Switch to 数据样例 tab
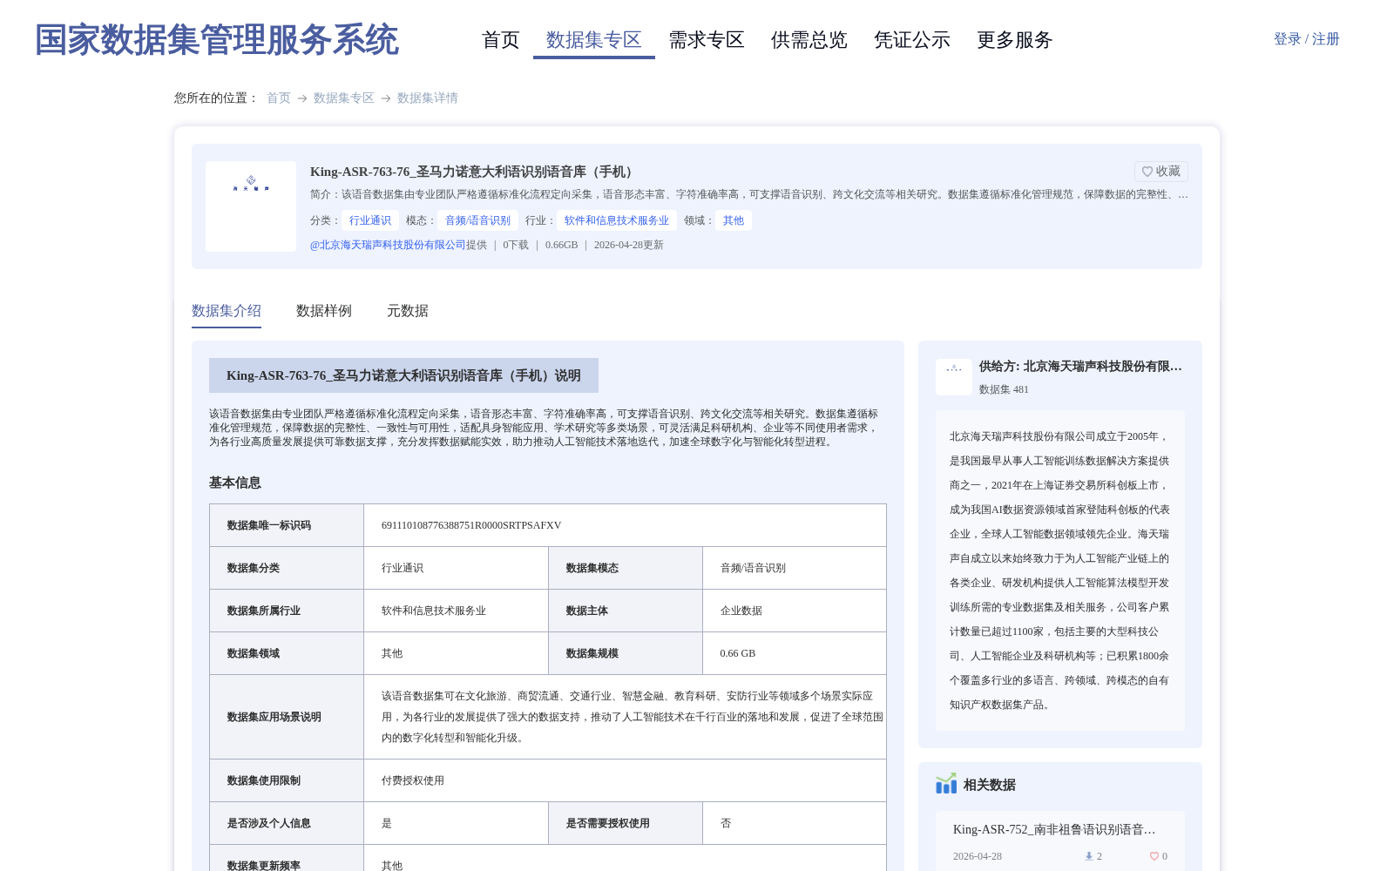Screen dimensions: 1394x871 tap(324, 311)
